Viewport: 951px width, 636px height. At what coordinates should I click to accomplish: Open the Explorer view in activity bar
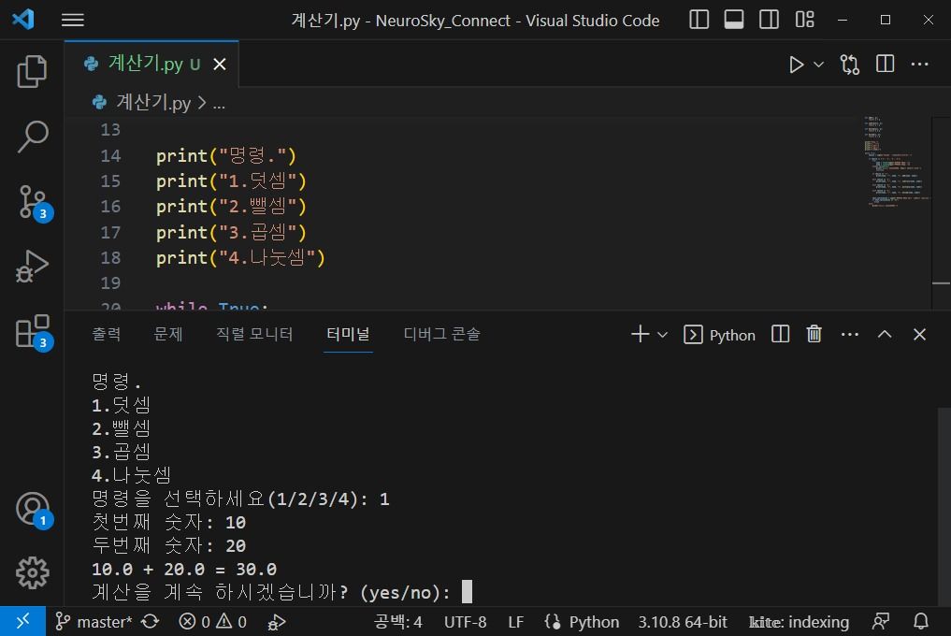(32, 72)
